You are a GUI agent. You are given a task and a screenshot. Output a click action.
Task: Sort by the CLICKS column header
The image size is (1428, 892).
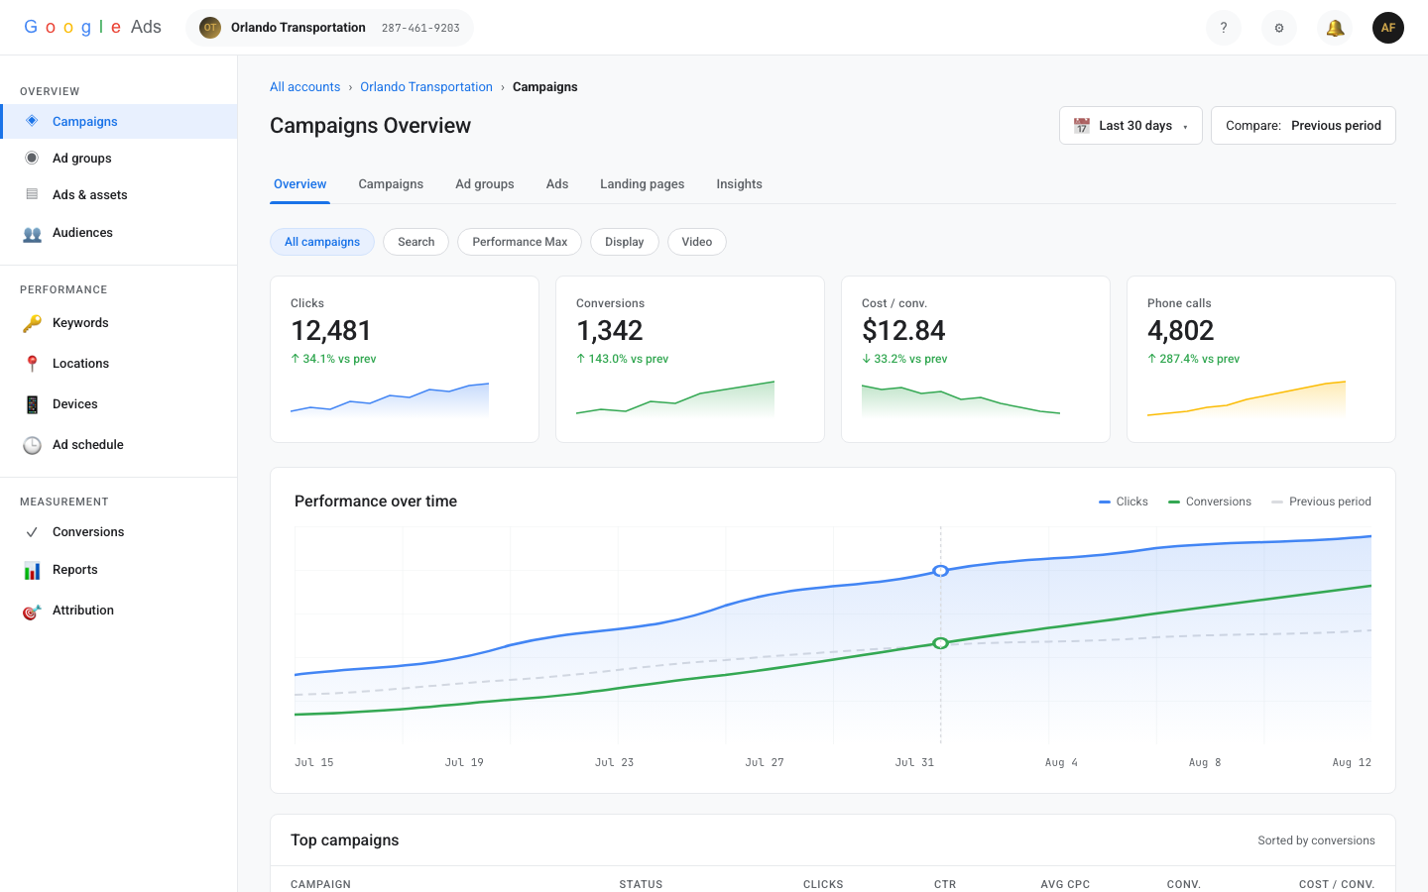823,884
